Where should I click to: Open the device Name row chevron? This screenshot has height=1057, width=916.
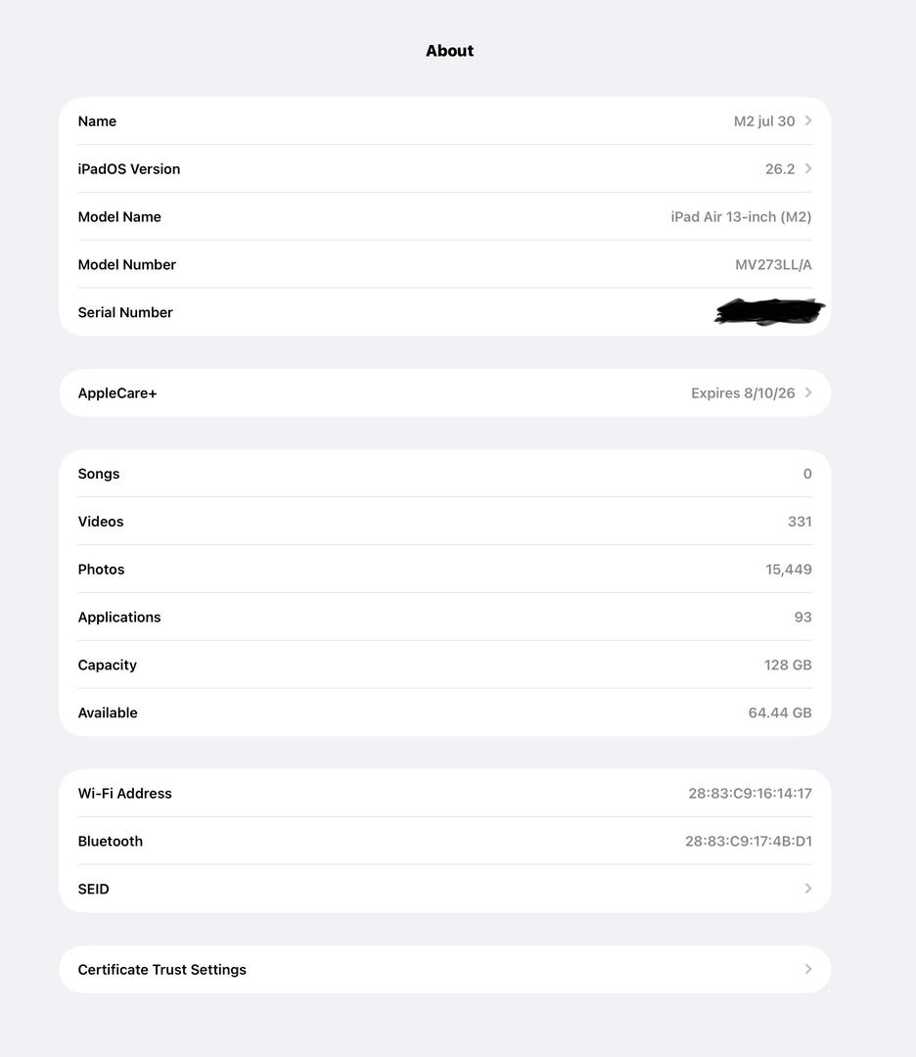coord(808,121)
